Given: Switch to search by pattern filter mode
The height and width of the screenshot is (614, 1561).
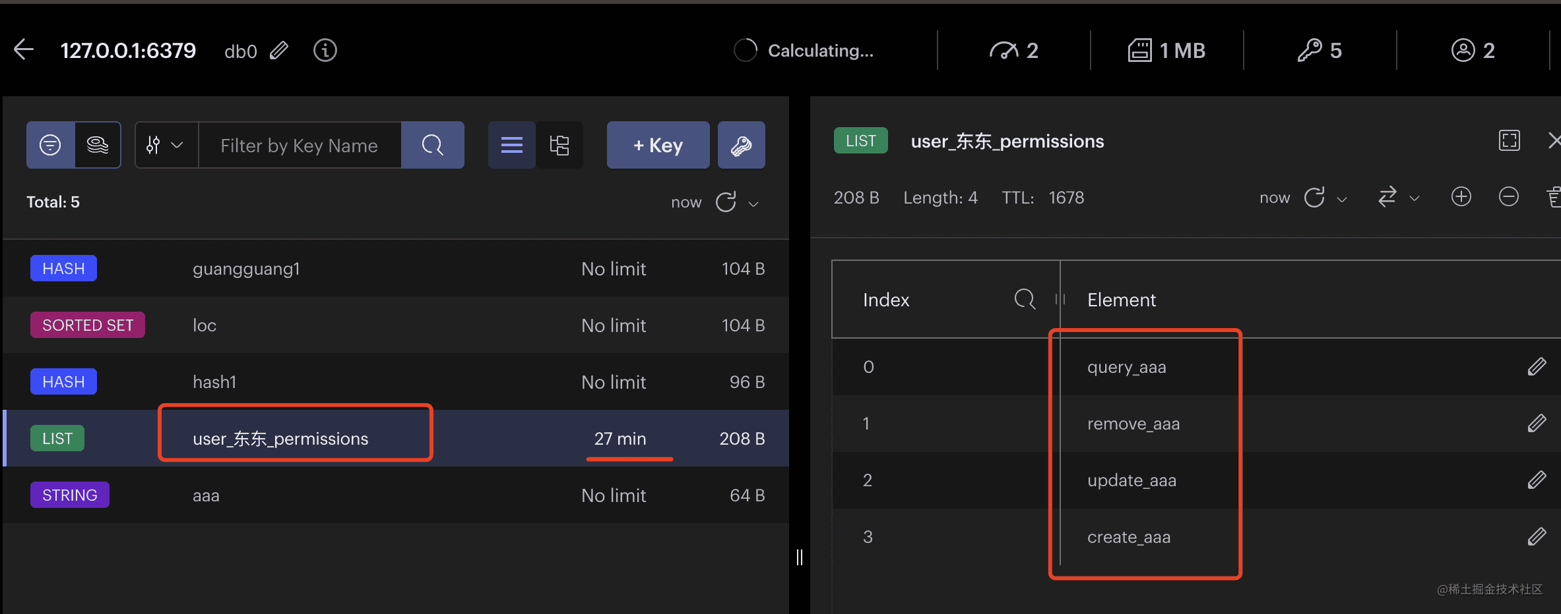Looking at the screenshot, I should tap(50, 145).
